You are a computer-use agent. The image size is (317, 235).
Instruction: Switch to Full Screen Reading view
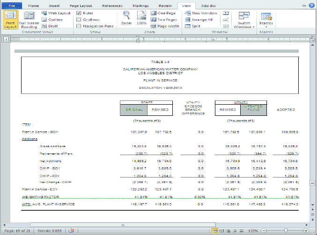pyautogui.click(x=29, y=20)
